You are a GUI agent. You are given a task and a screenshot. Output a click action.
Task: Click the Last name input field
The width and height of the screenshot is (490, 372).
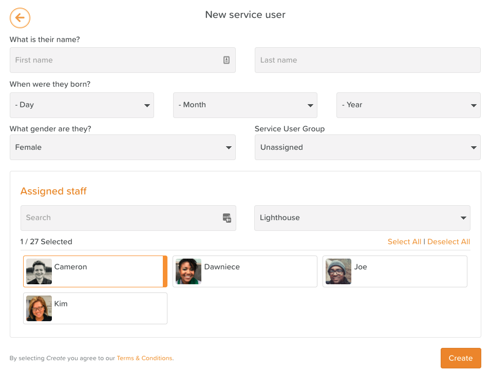click(x=368, y=60)
